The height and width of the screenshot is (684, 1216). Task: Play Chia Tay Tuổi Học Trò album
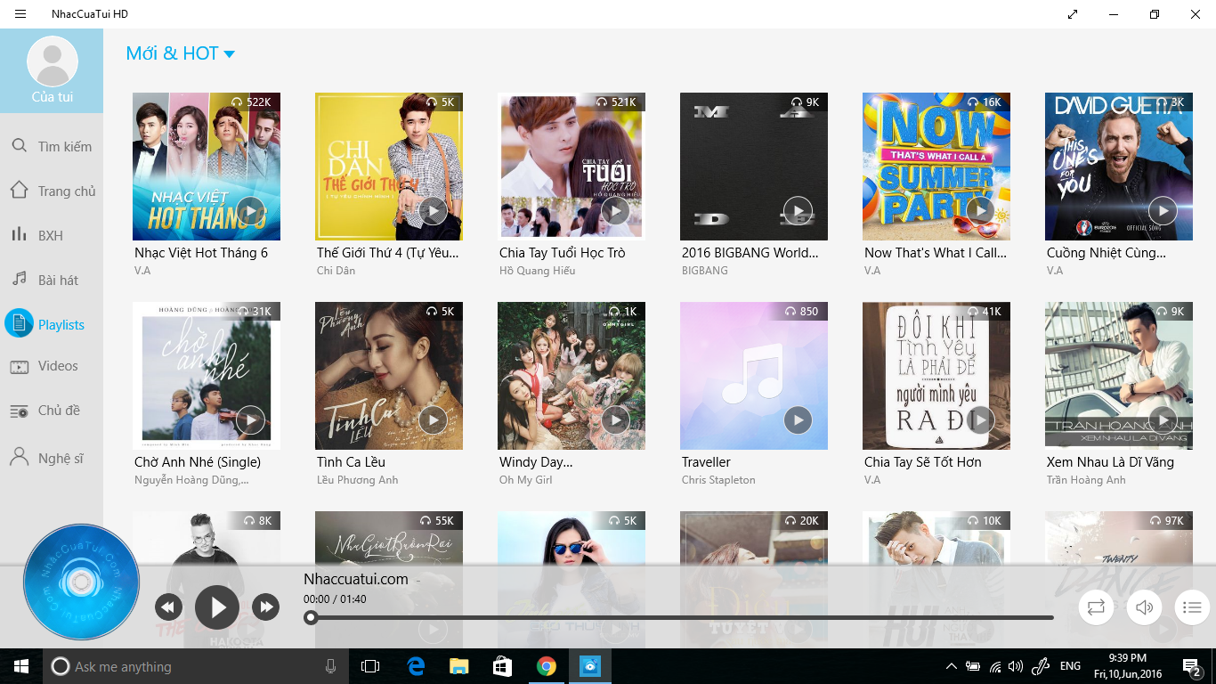(x=616, y=211)
